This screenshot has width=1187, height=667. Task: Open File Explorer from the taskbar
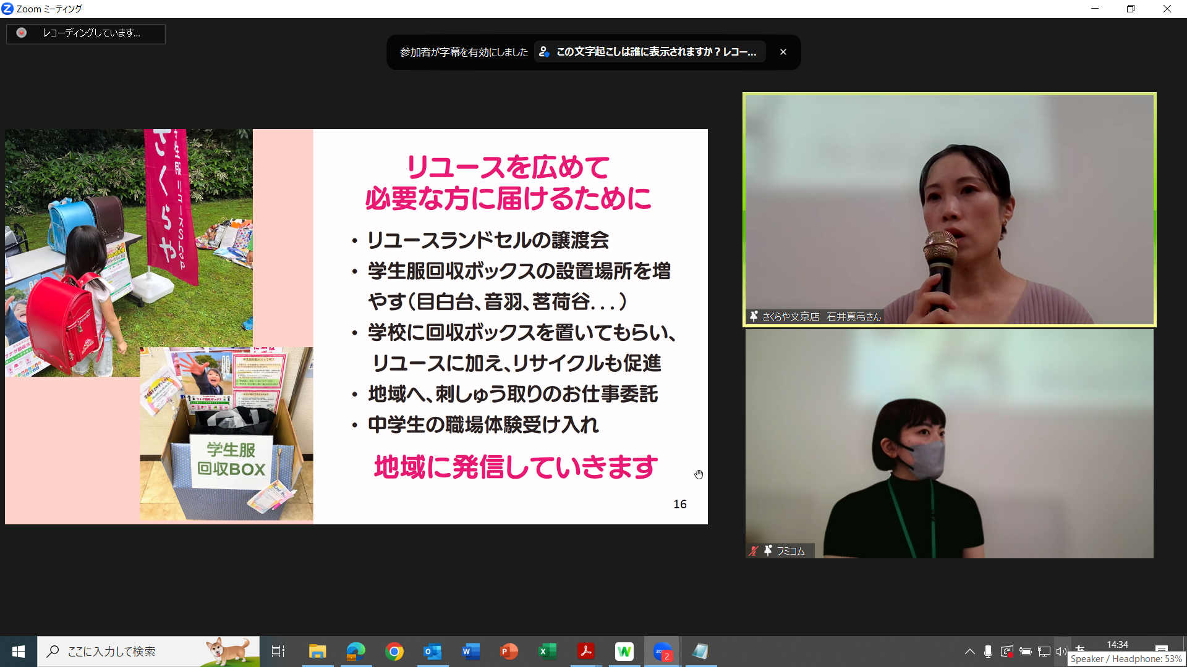317,652
